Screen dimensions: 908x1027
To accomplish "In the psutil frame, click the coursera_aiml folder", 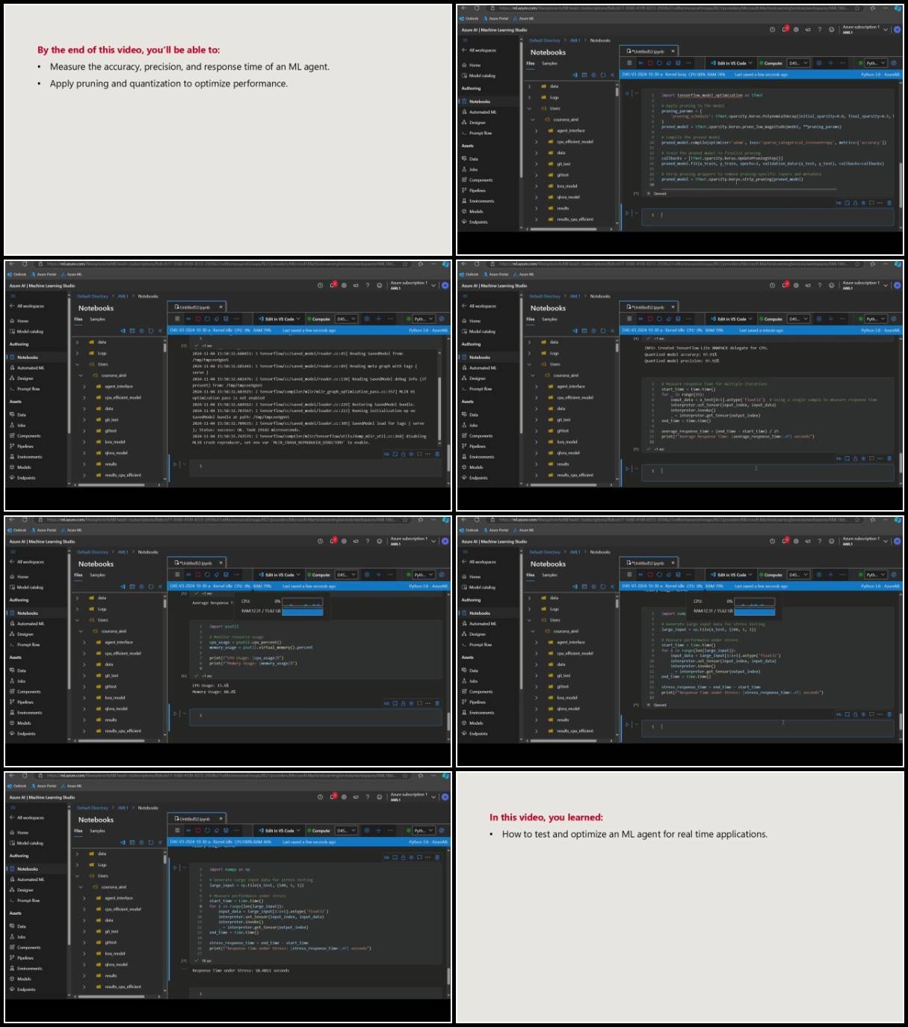I will pyautogui.click(x=114, y=631).
